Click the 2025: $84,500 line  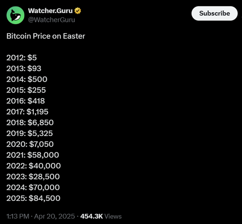click(33, 198)
